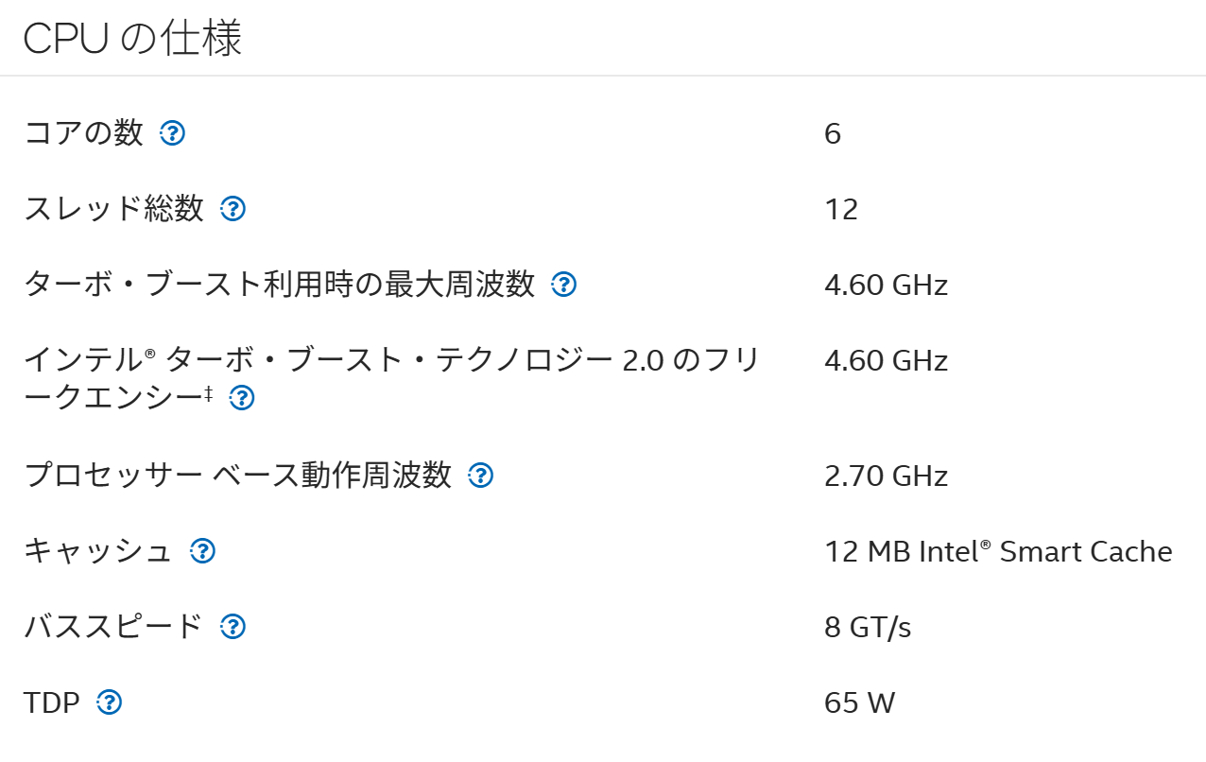Screen dimensions: 1206x762
Task: Click the プロセッサー ベース動作周波数 label
Action: click(238, 476)
